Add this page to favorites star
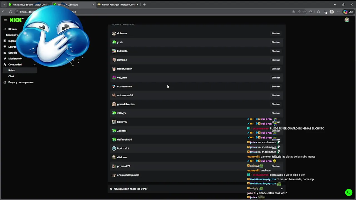The image size is (356, 200). (x=304, y=12)
